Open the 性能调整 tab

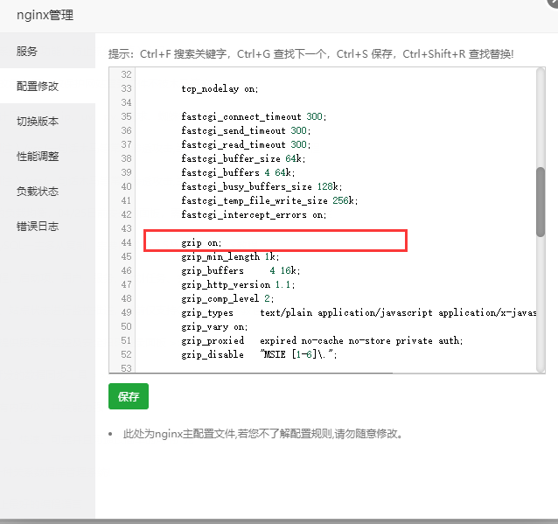click(x=48, y=156)
